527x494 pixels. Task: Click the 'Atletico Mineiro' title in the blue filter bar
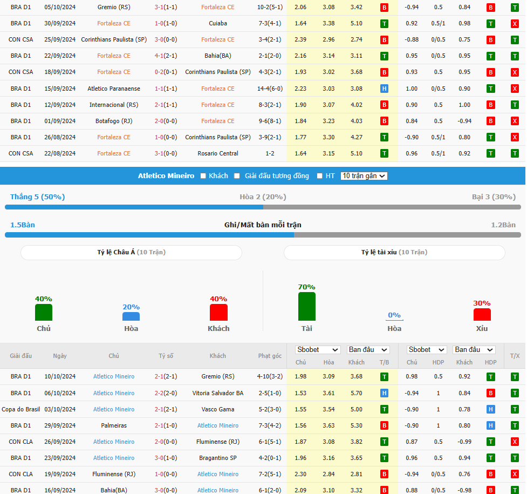[166, 175]
